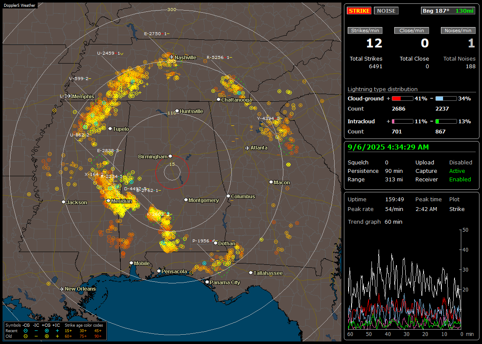The height and width of the screenshot is (344, 482).
Task: Select the Birmingham city marker dot
Action: [170, 156]
